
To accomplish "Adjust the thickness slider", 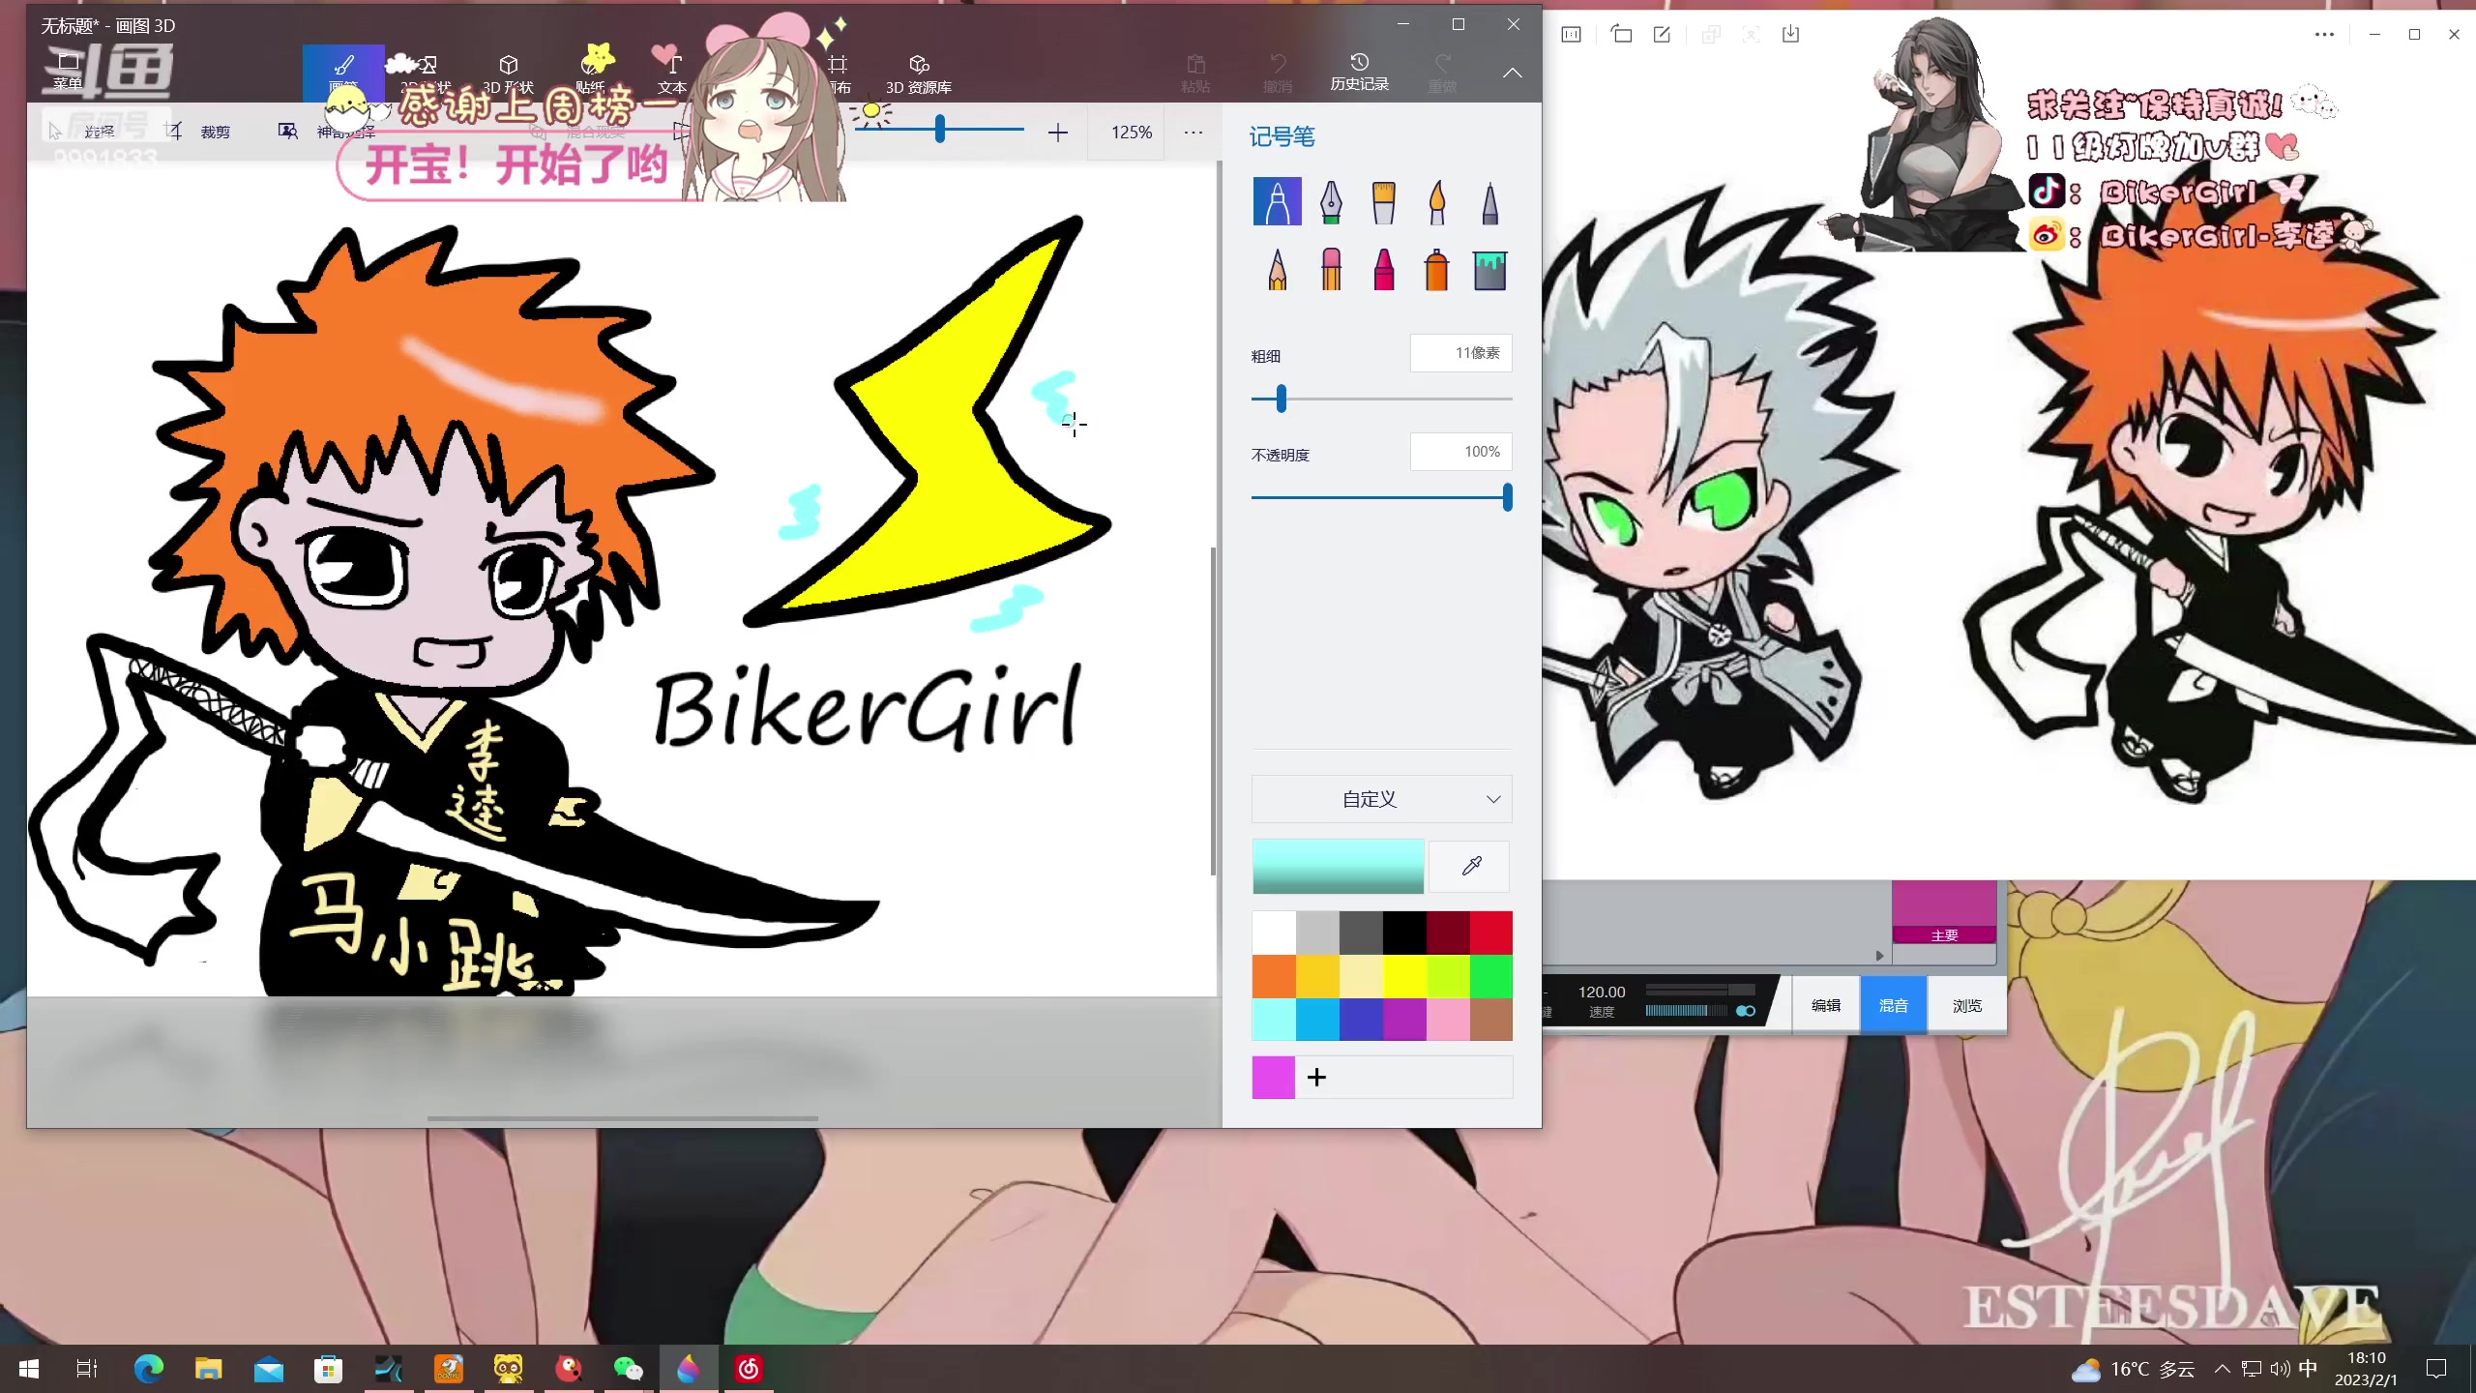I will coord(1281,399).
